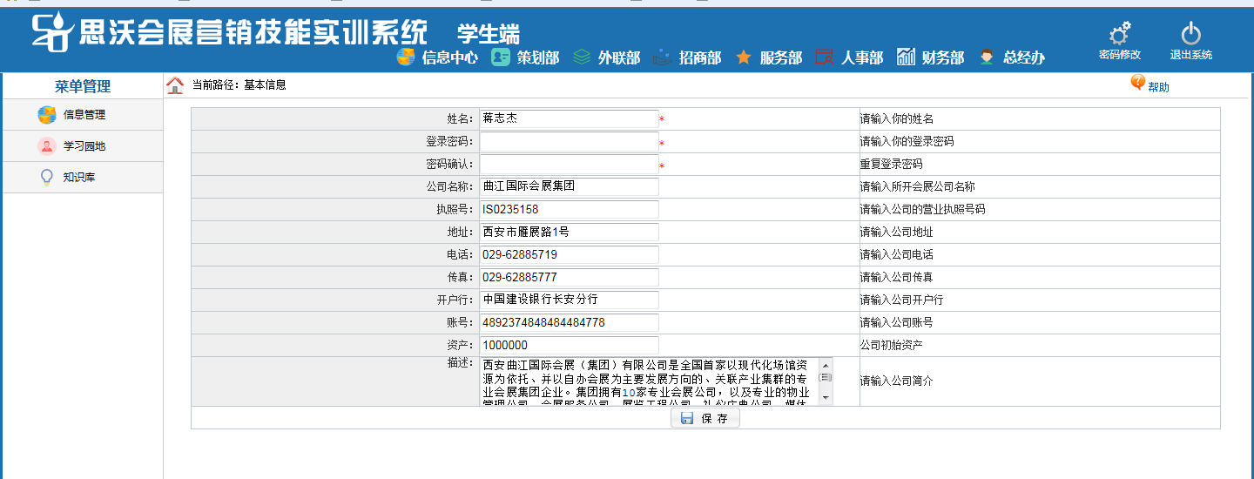Click the 密码修改 gear icon
The image size is (1254, 479).
[x=1119, y=34]
